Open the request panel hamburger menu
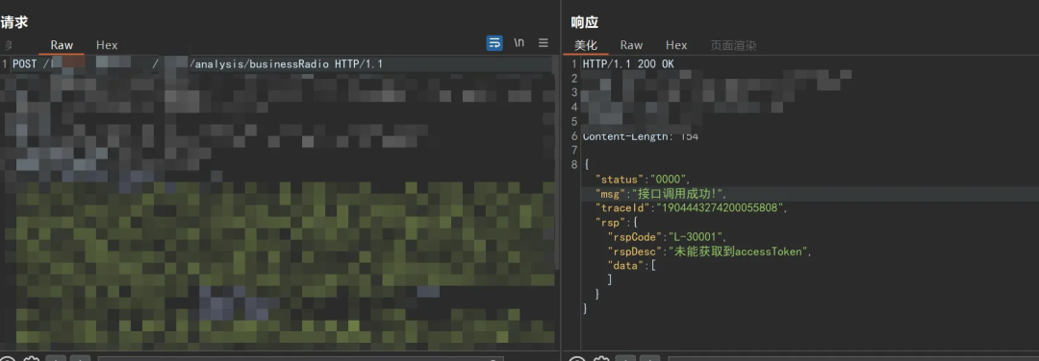 (544, 43)
